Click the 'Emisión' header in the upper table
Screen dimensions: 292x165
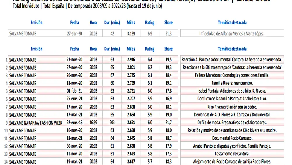36,23
